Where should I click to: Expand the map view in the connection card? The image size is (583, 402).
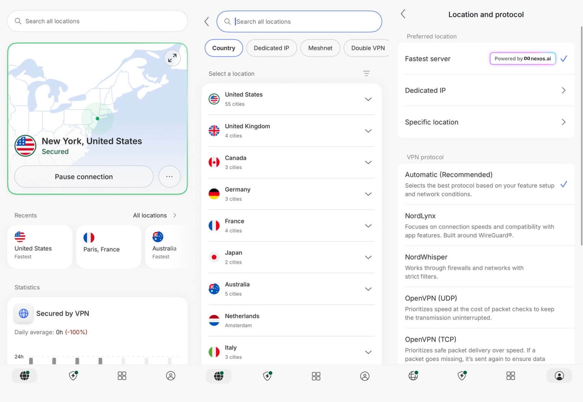[172, 57]
